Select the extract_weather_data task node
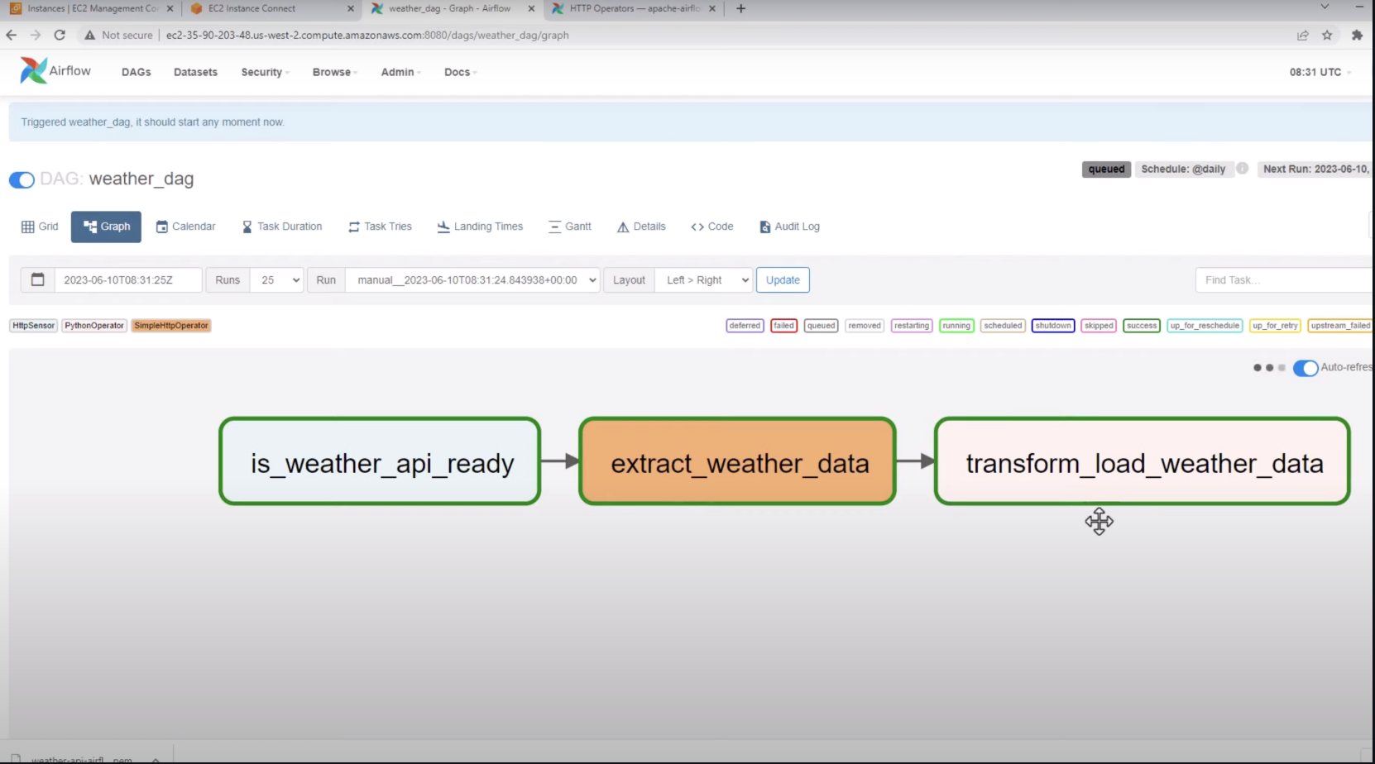The image size is (1375, 764). (x=737, y=461)
